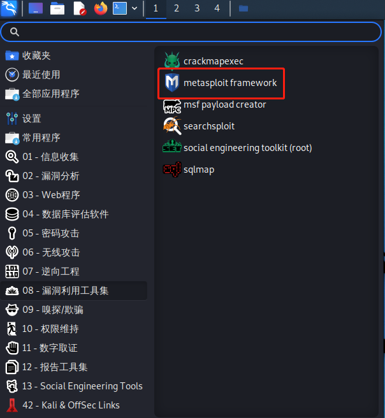Click the application search field
The image size is (385, 418).
point(191,32)
